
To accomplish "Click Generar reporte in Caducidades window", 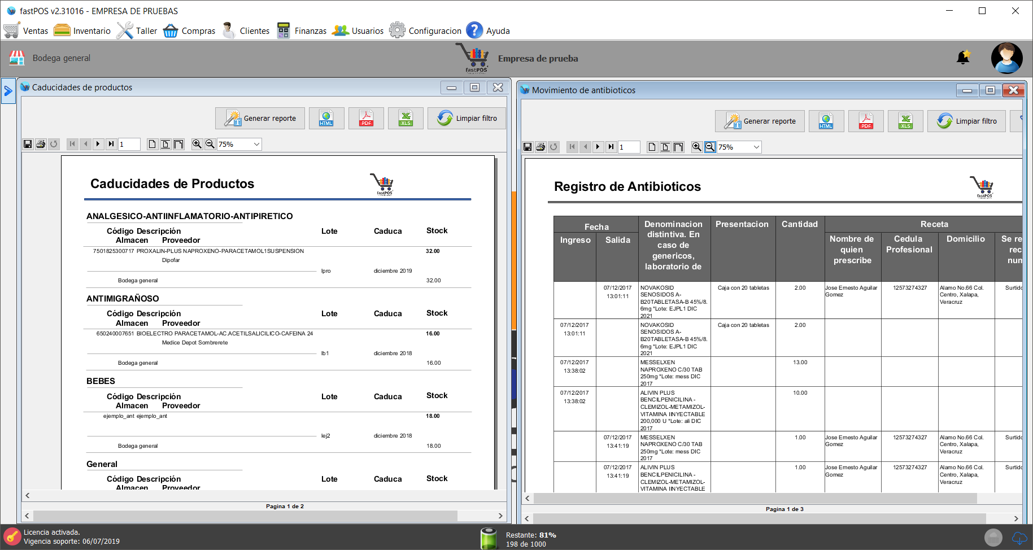I will [x=260, y=119].
